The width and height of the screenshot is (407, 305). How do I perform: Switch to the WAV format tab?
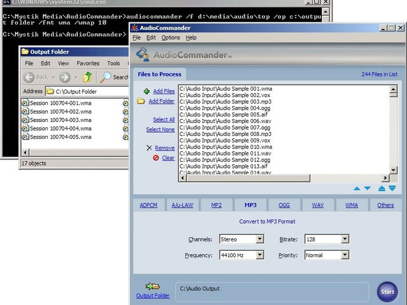[318, 205]
